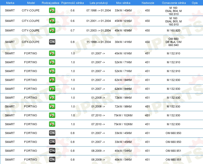The image size is (203, 164).
Task: Select the 'M 160.920' engine code cell
Action: (x=173, y=30)
